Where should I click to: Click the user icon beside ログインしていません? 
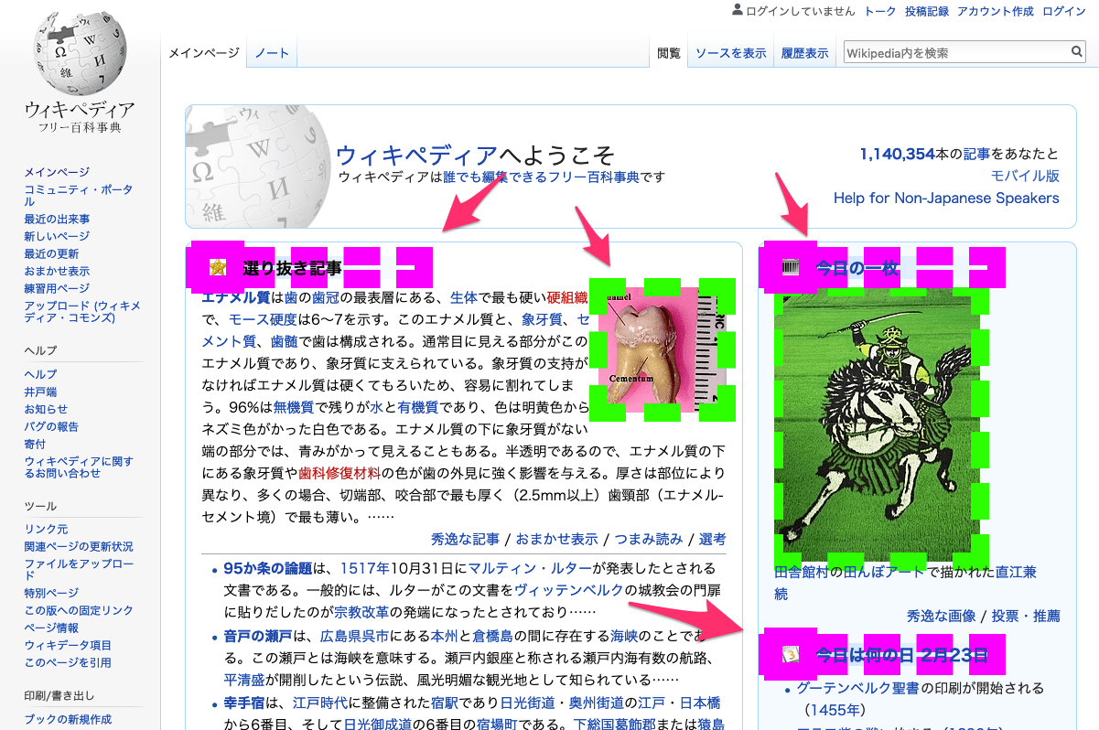(738, 11)
